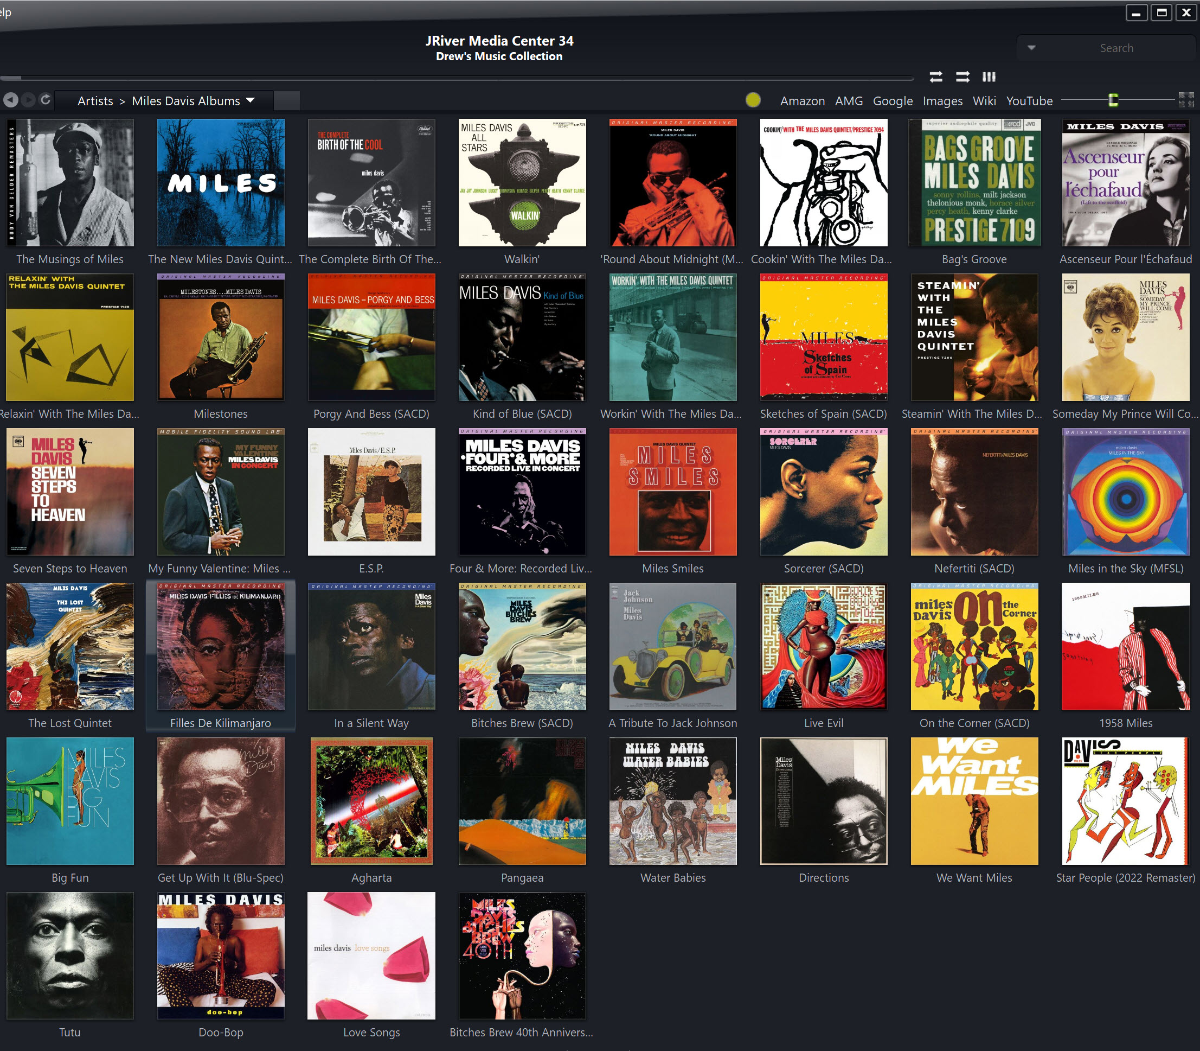Open the search options dropdown arrow

[1031, 48]
